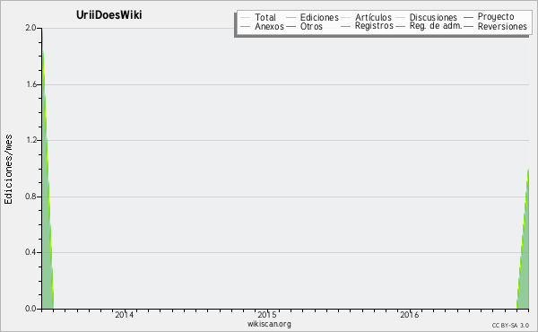
Task: Select the Registros legend entry
Action: click(x=374, y=26)
